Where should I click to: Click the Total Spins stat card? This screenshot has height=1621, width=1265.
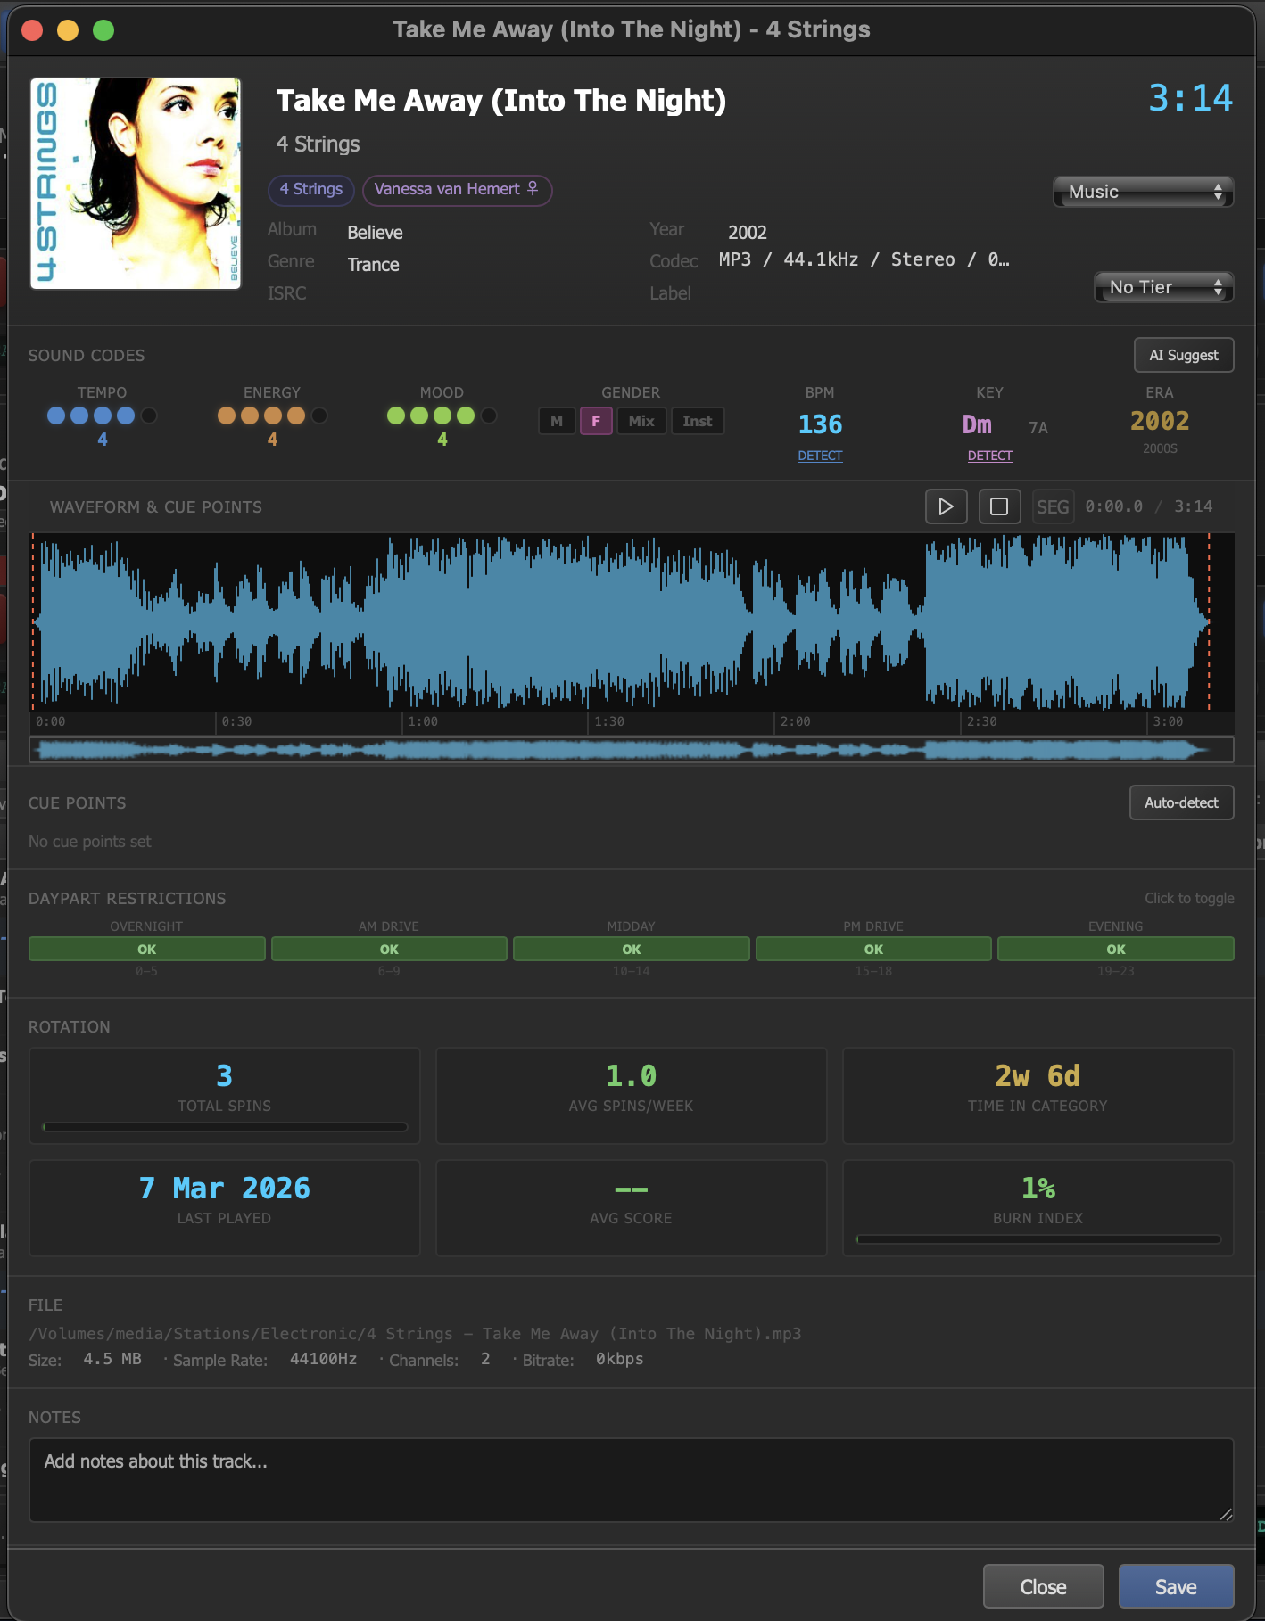click(225, 1096)
